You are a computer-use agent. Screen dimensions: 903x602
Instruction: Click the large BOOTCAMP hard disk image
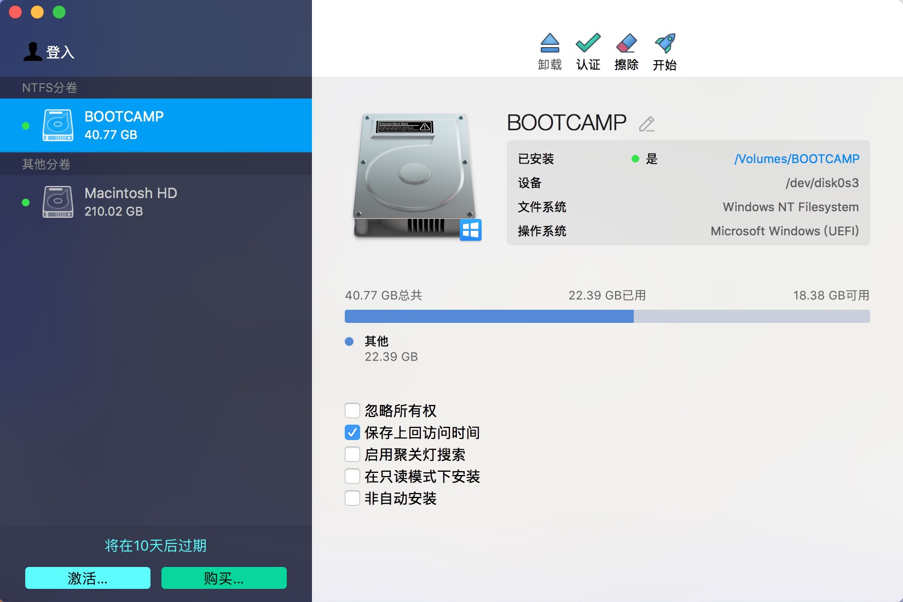coord(416,176)
